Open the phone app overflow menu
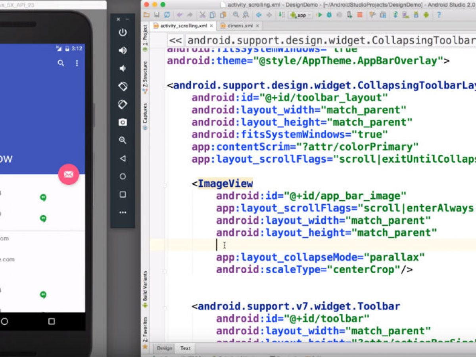 77,63
